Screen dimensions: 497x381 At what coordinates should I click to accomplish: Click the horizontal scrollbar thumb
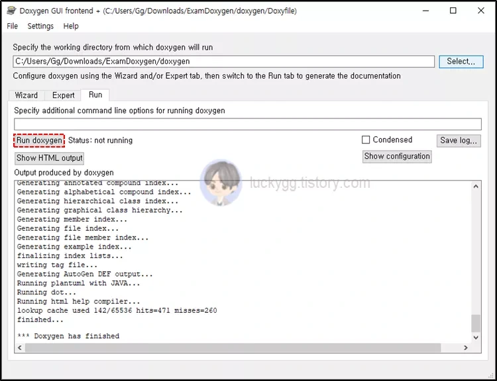(233, 348)
